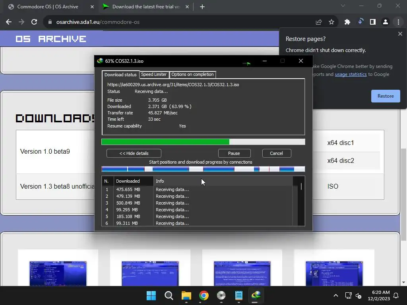Image resolution: width=407 pixels, height=305 pixels.
Task: Click OS ARCHIVE site logo
Action: [x=51, y=39]
